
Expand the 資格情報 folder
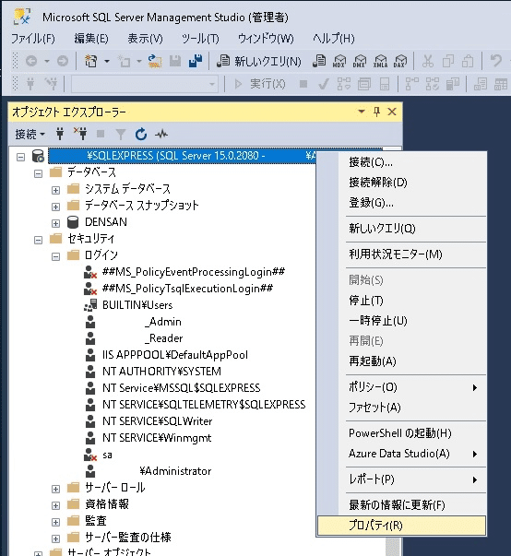(55, 505)
